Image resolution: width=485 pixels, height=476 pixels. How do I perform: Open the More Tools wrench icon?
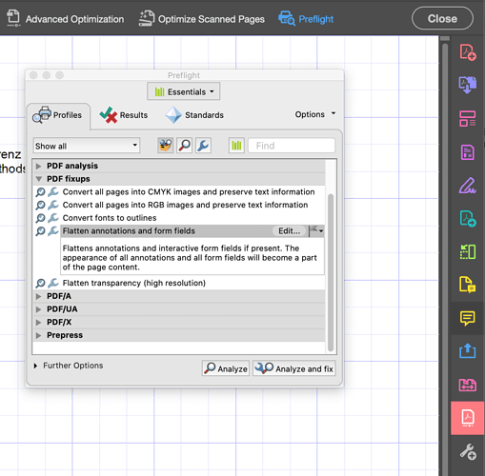(x=468, y=451)
